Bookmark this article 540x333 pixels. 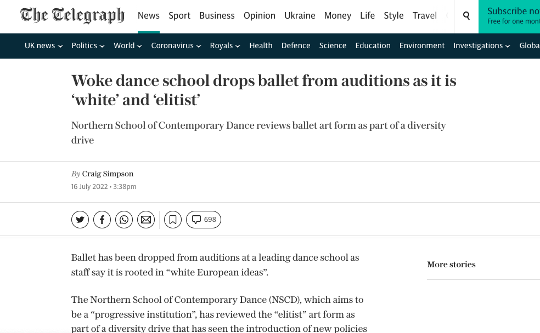pyautogui.click(x=173, y=220)
